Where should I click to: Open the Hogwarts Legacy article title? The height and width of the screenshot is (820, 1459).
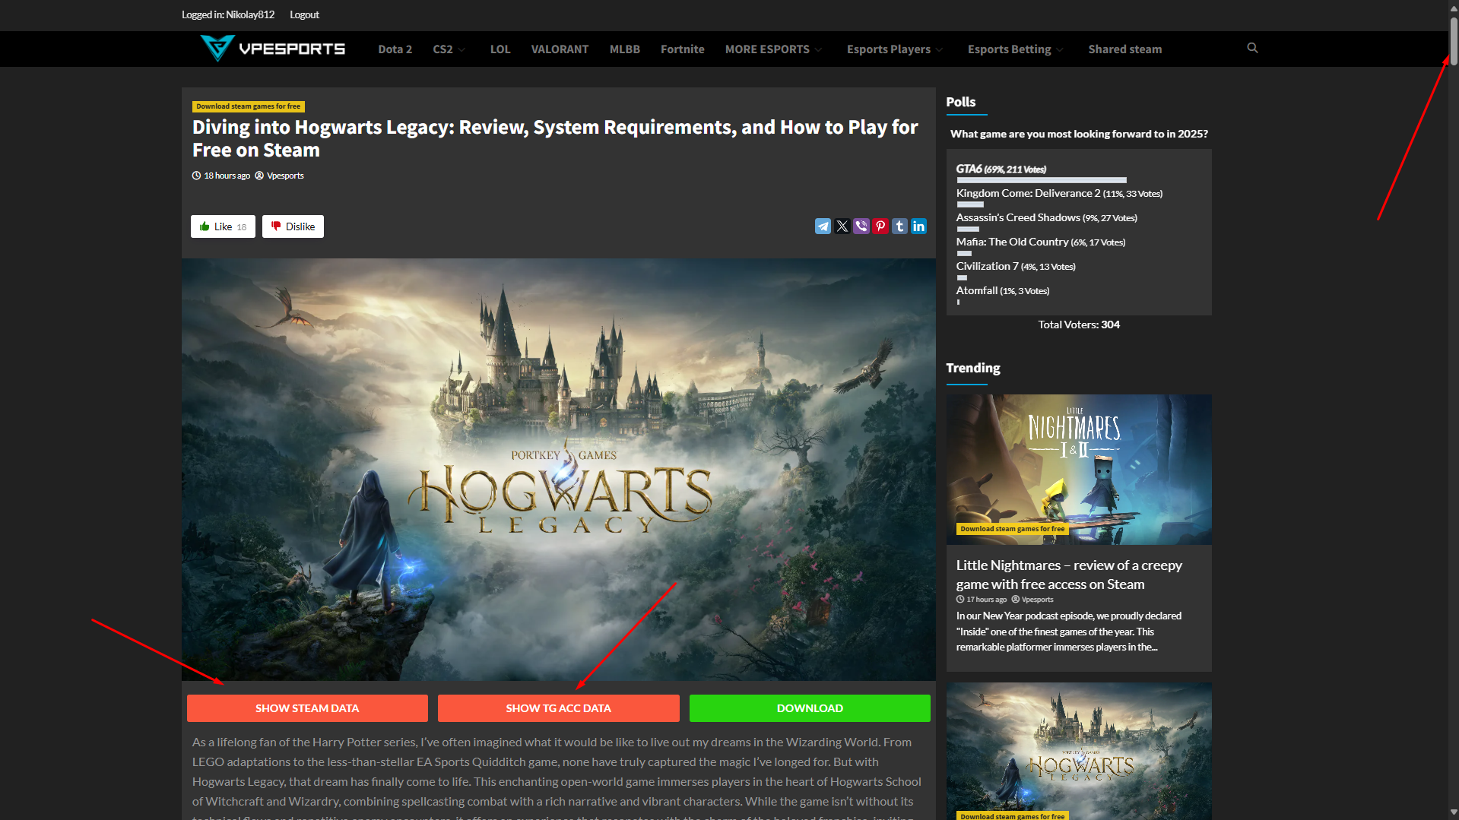tap(555, 138)
